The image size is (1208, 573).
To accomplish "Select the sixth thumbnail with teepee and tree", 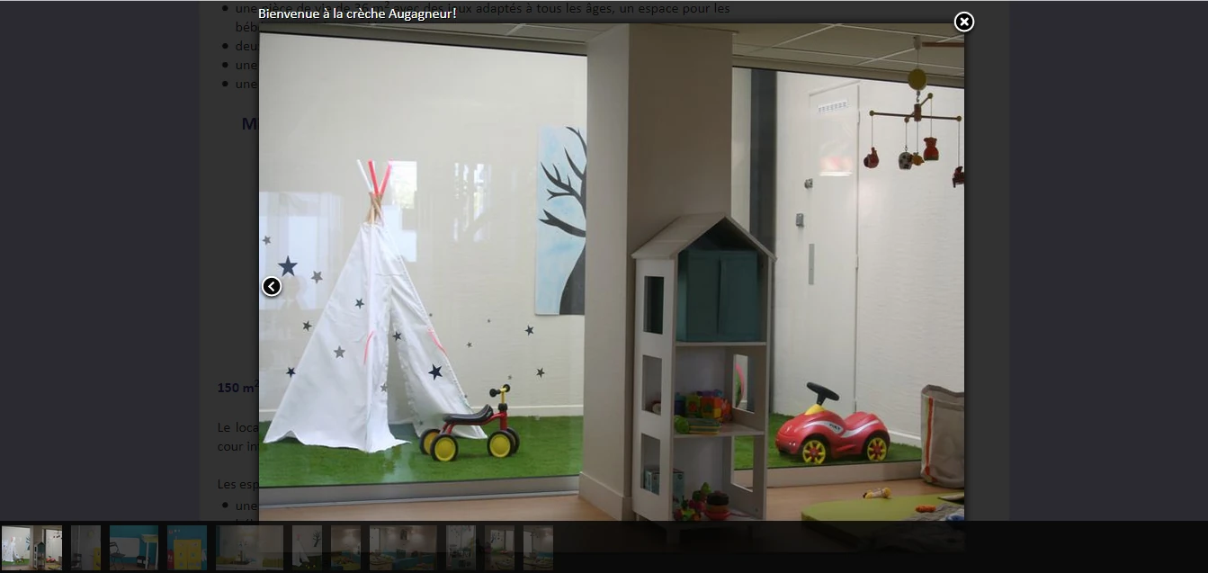I will (x=307, y=548).
